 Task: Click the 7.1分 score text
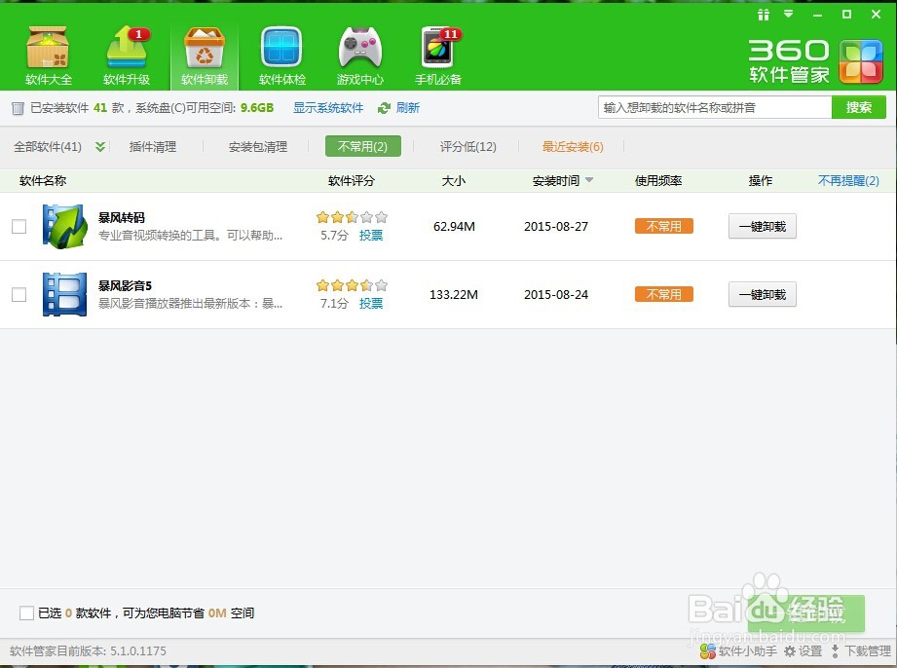[335, 303]
